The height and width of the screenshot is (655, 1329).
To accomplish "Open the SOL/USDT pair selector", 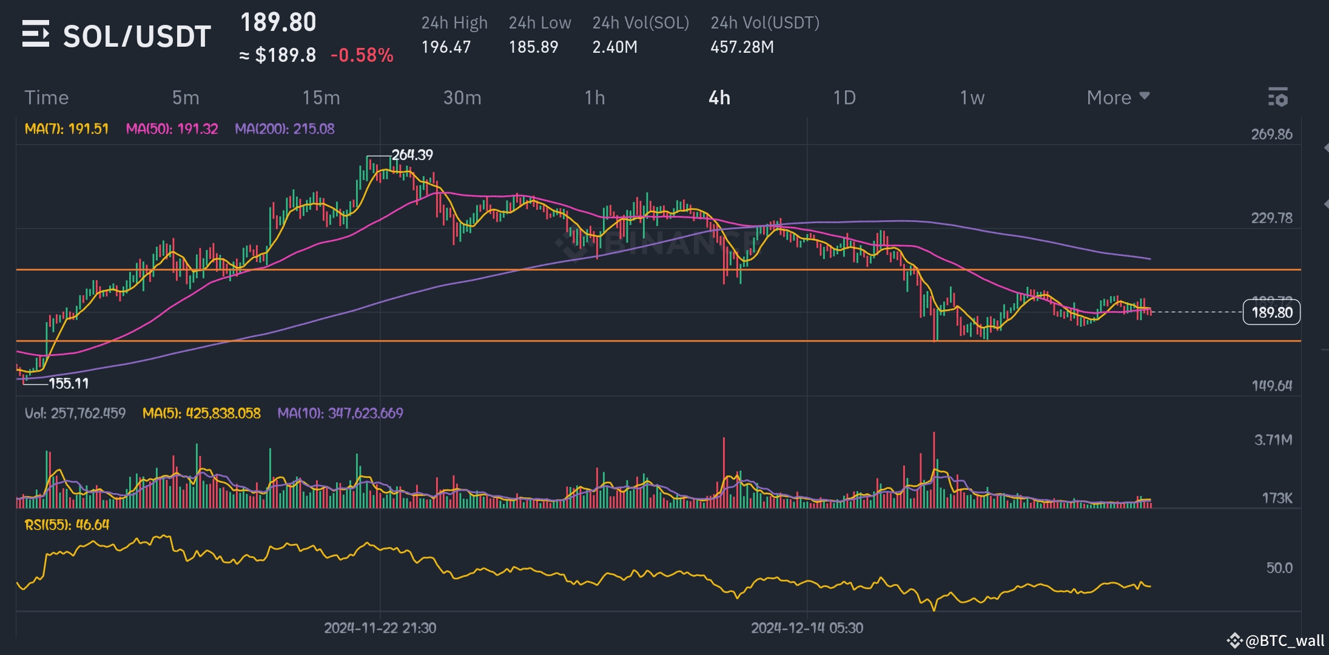I will [137, 36].
